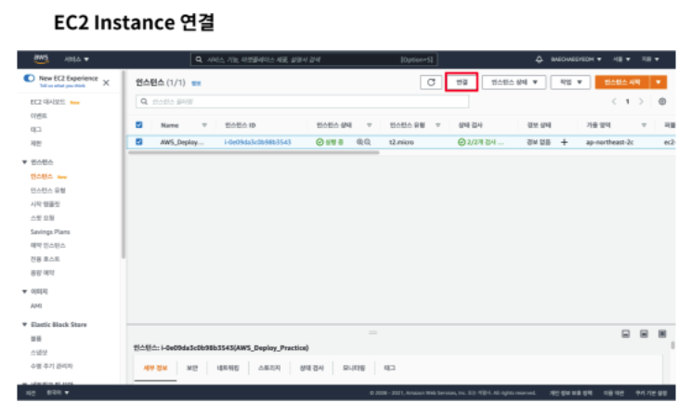Open Savings Plans in sidebar
Viewport: 691px width, 415px height.
(50, 232)
